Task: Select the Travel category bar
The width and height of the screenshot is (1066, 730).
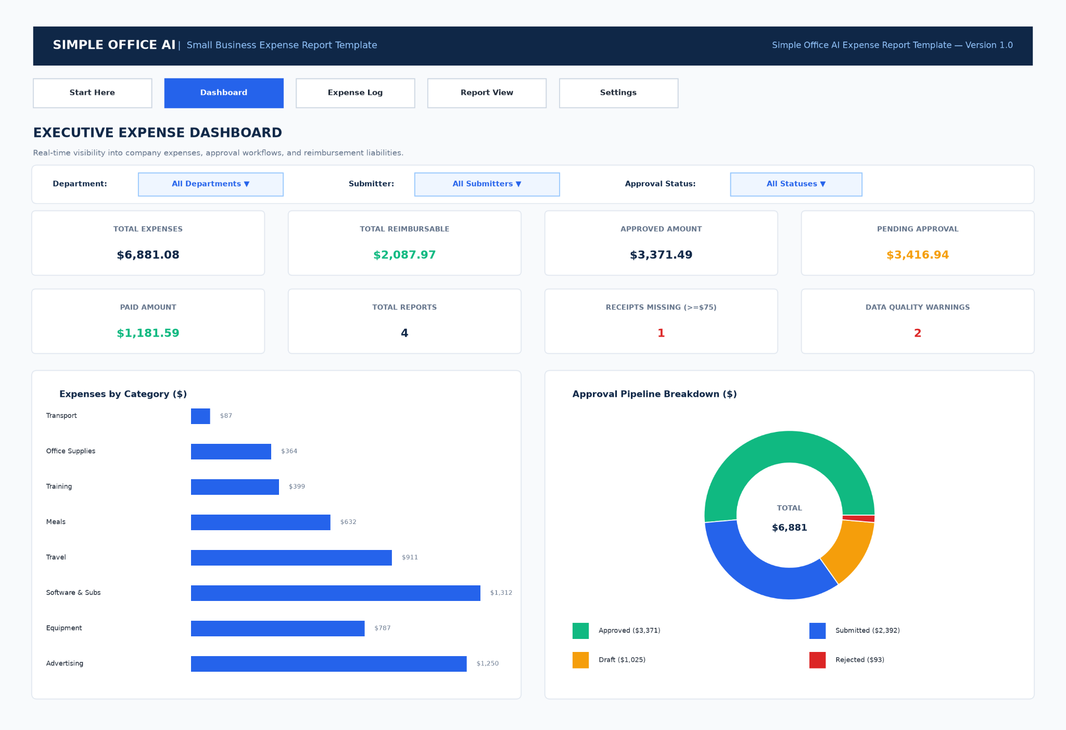Action: click(x=291, y=558)
